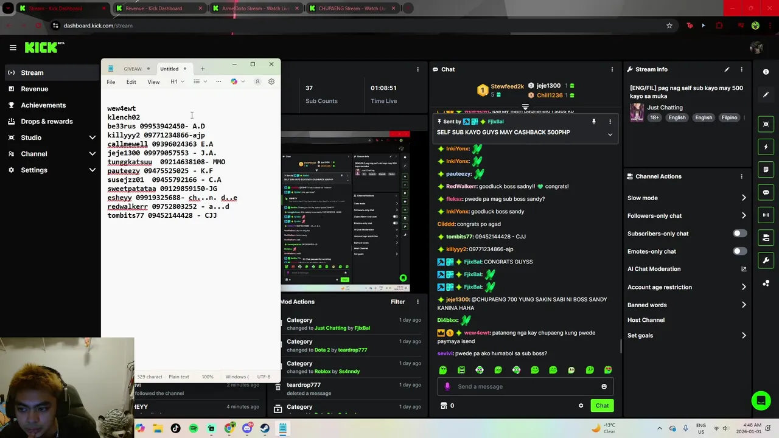Open pinned message three-dot menu
The image size is (779, 438).
point(610,122)
